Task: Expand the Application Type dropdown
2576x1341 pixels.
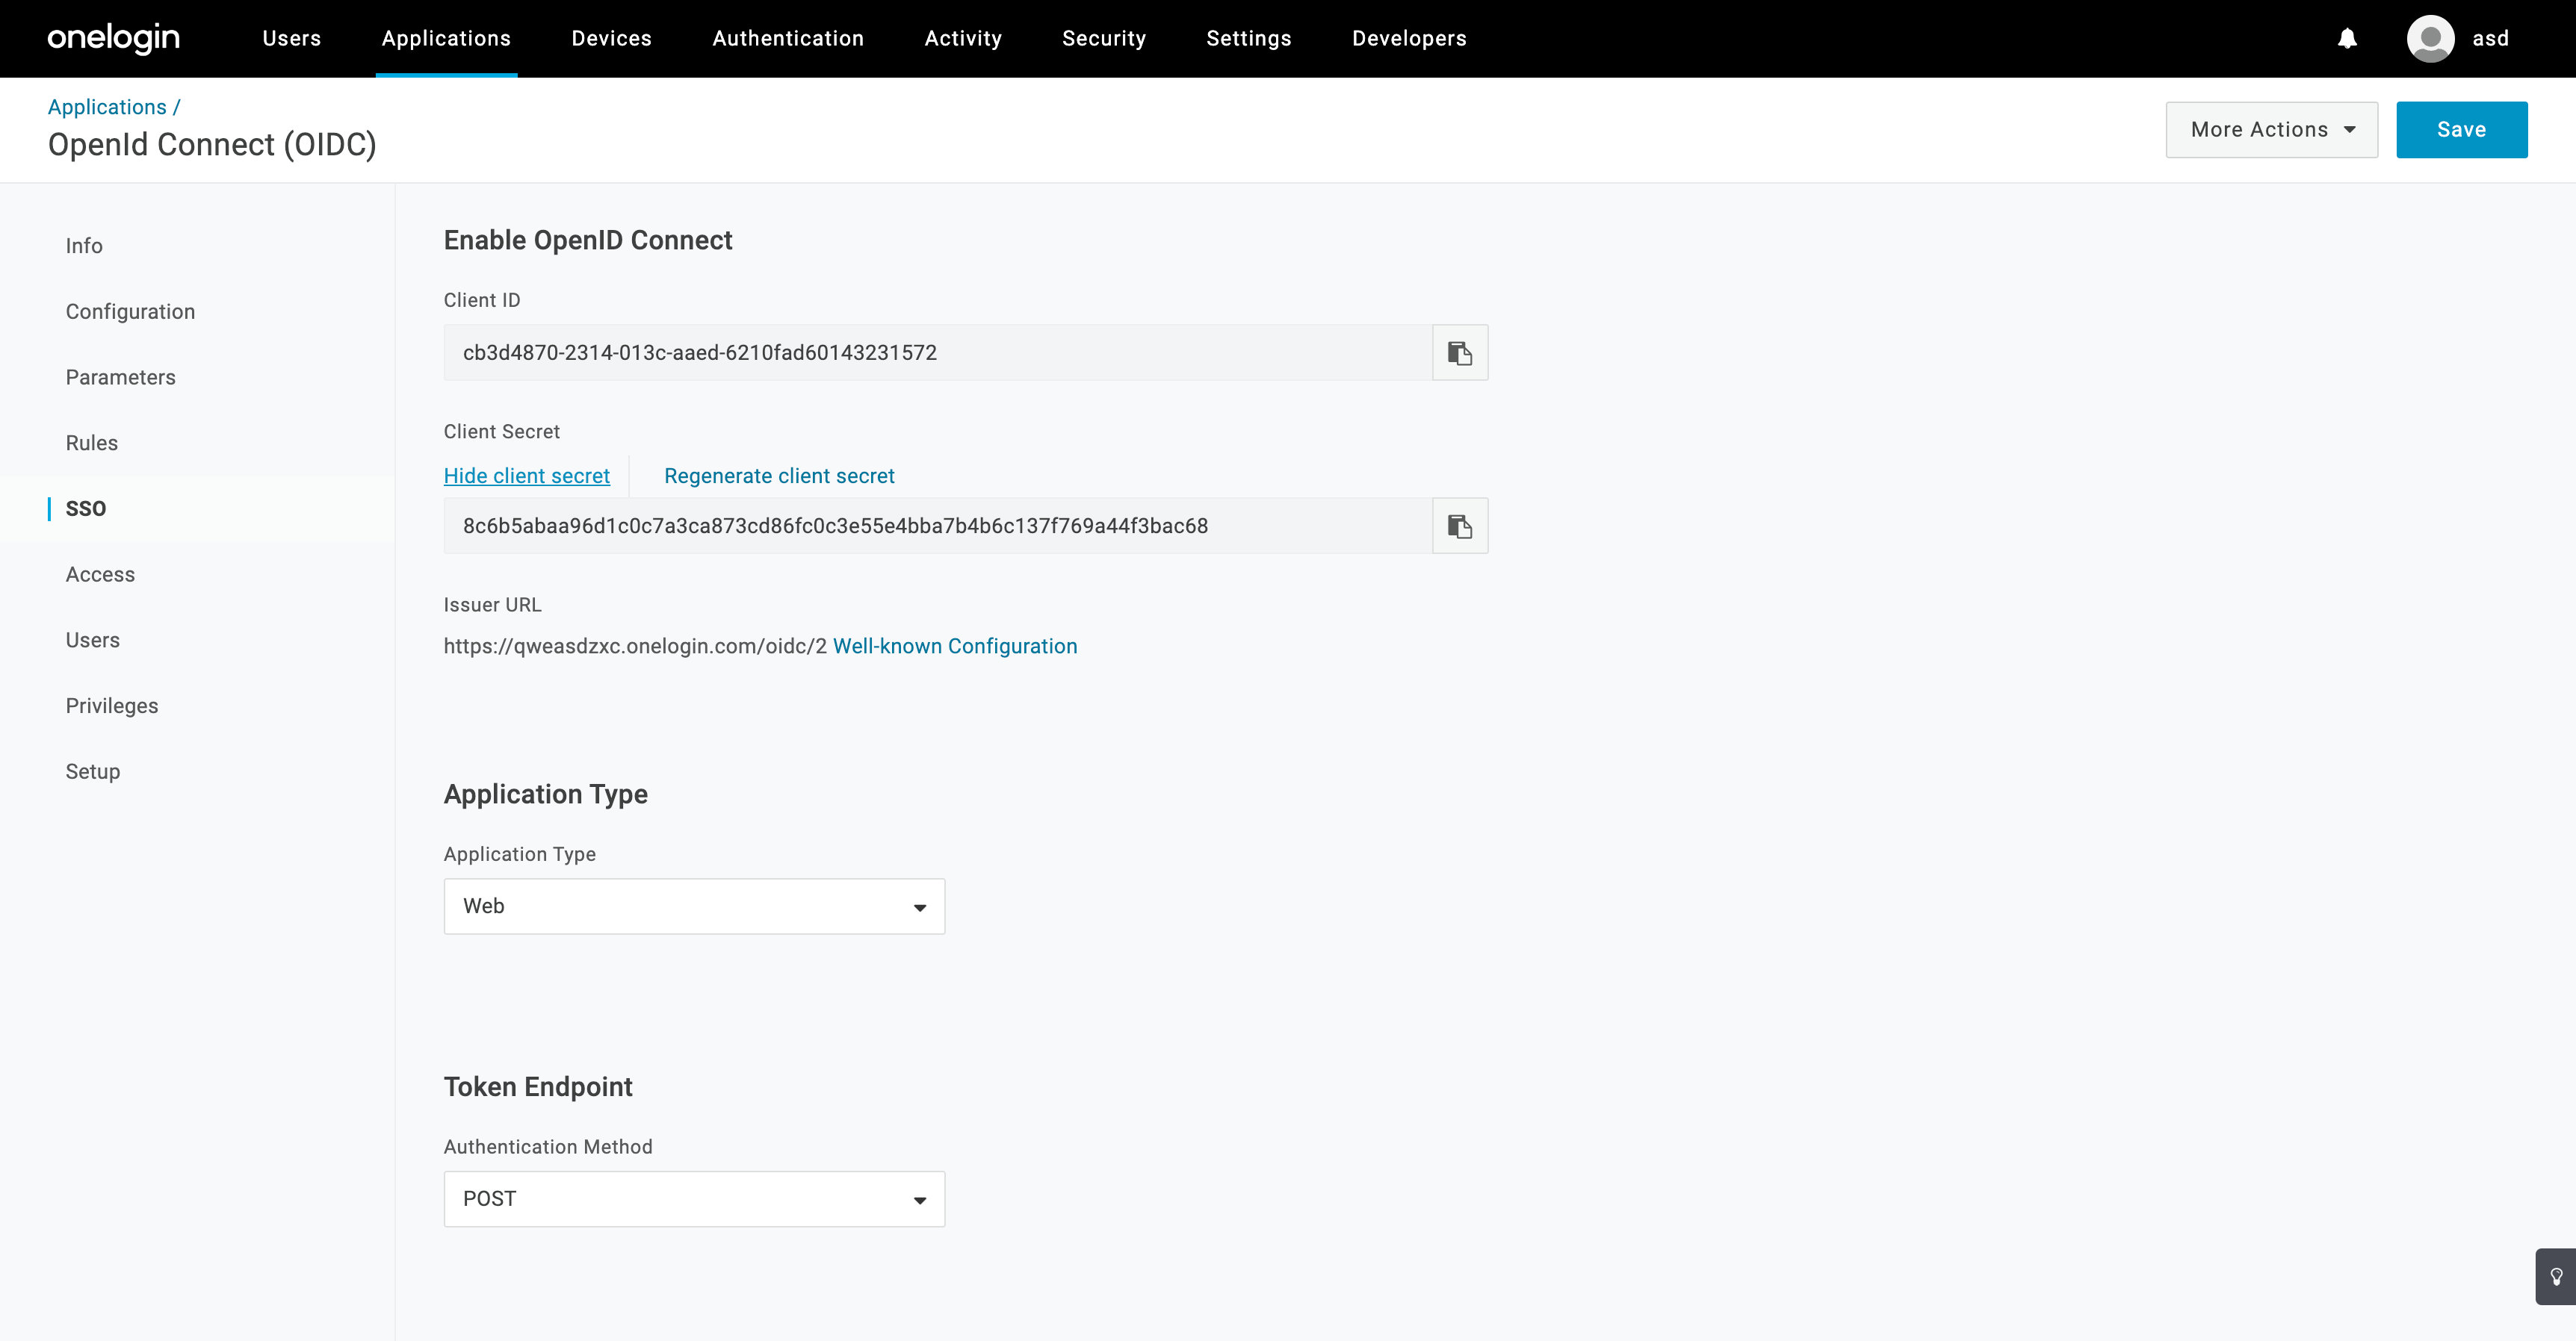Action: [x=694, y=906]
